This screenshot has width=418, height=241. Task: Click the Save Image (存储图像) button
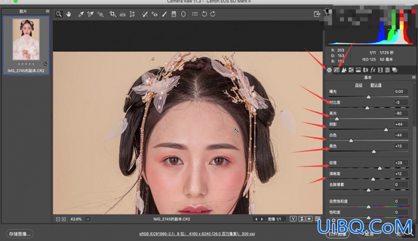(x=20, y=234)
